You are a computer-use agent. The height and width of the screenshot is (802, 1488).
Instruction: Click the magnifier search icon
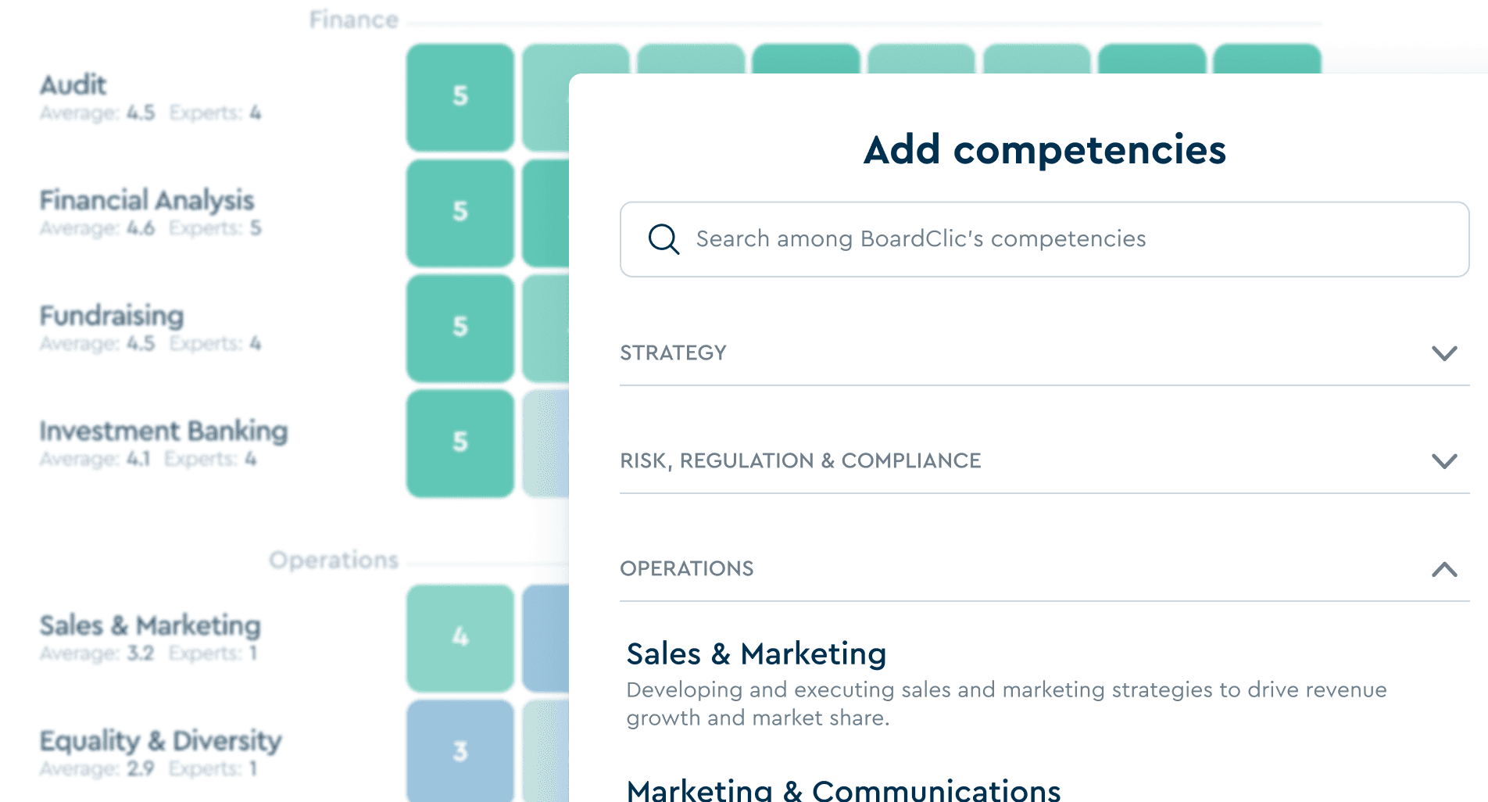[664, 239]
